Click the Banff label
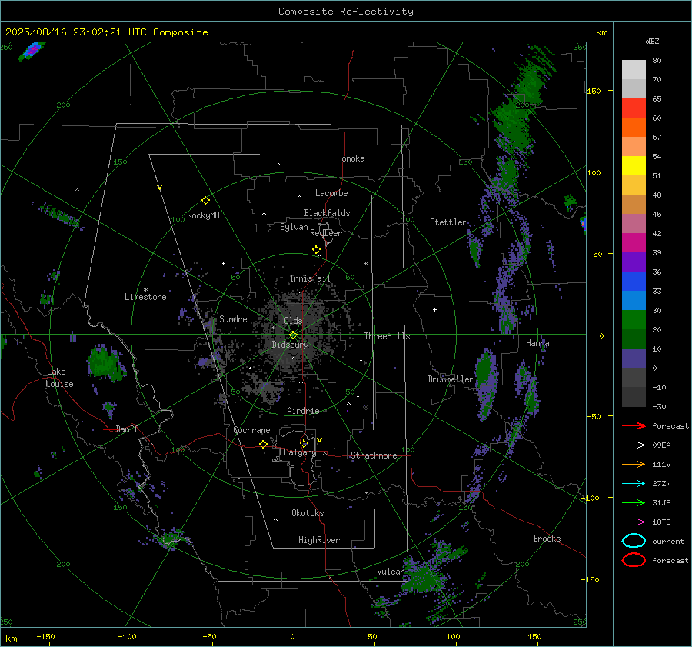The image size is (692, 647). pos(127,429)
